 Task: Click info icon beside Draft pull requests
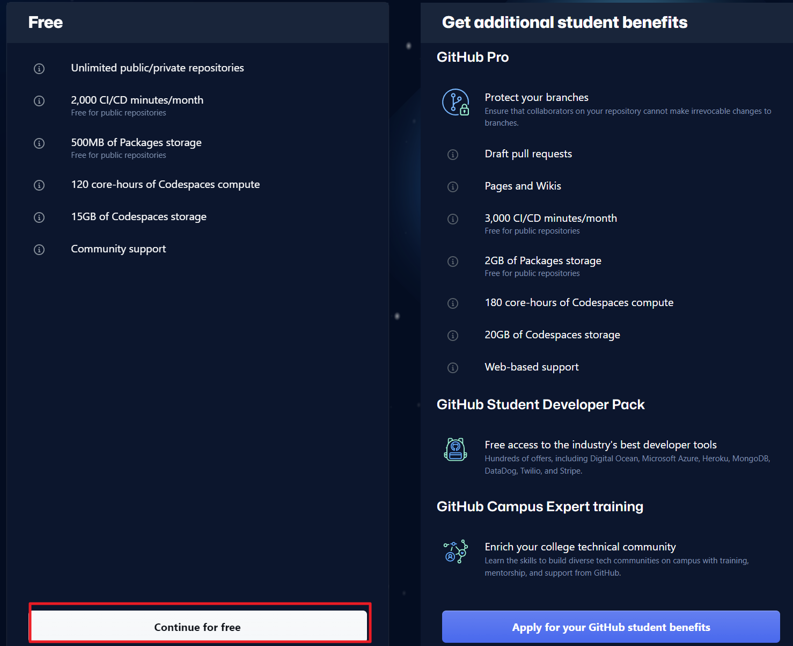[x=453, y=155]
